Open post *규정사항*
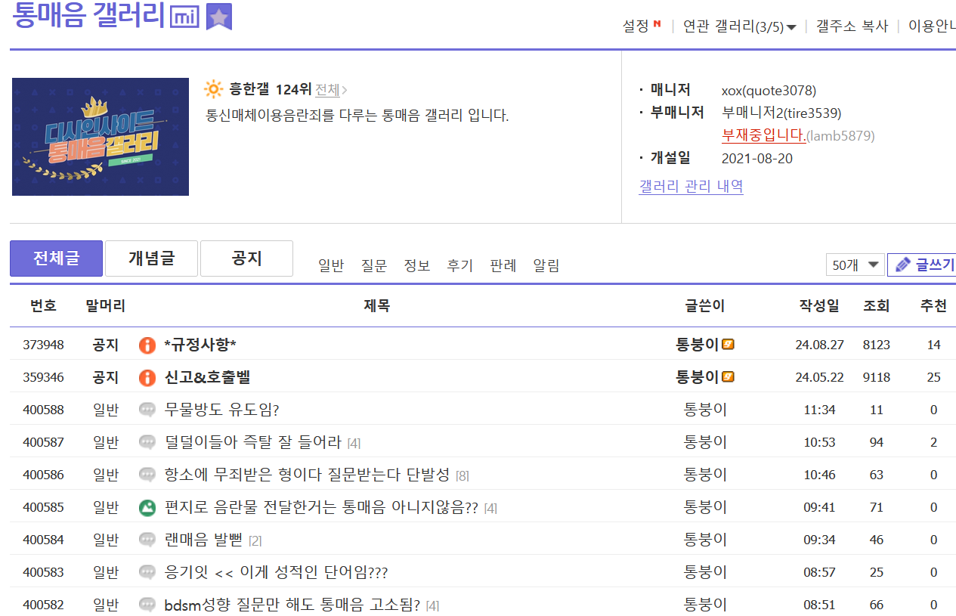This screenshot has height=616, width=956. point(200,345)
